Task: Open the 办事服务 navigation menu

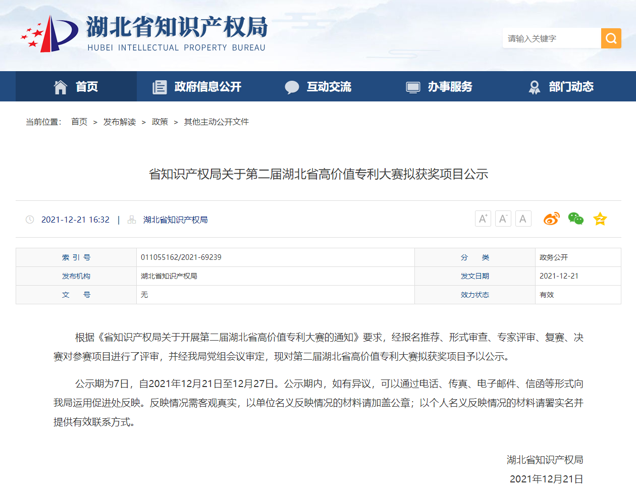Action: [x=440, y=87]
